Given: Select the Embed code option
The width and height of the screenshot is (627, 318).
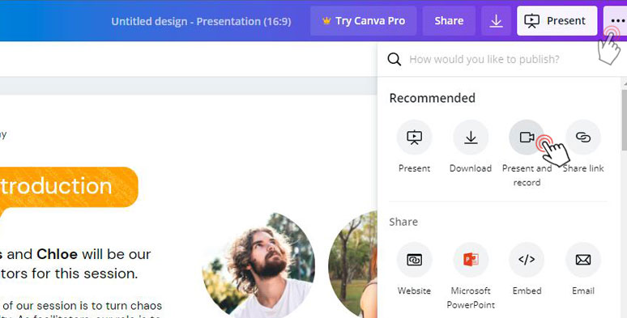Looking at the screenshot, I should [527, 260].
